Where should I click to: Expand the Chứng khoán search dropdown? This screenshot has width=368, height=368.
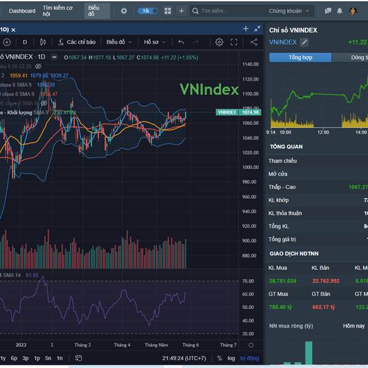click(289, 11)
